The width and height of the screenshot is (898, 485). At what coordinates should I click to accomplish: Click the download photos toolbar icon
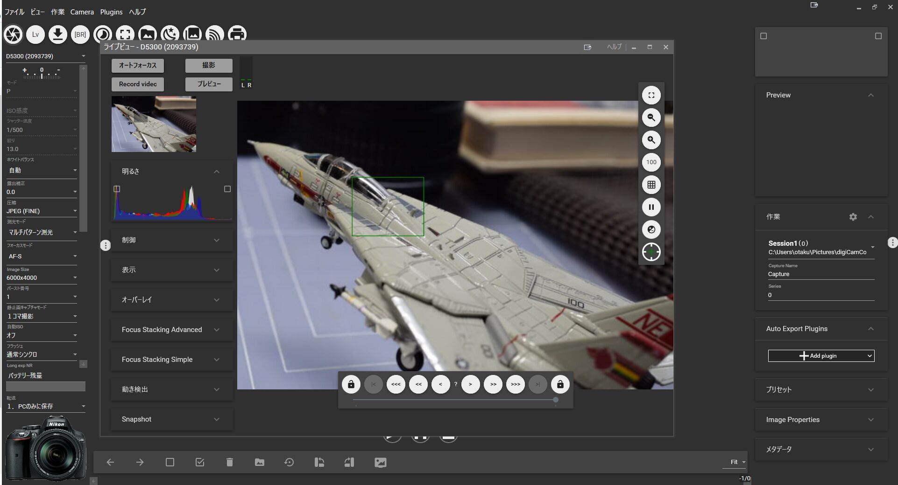point(58,35)
